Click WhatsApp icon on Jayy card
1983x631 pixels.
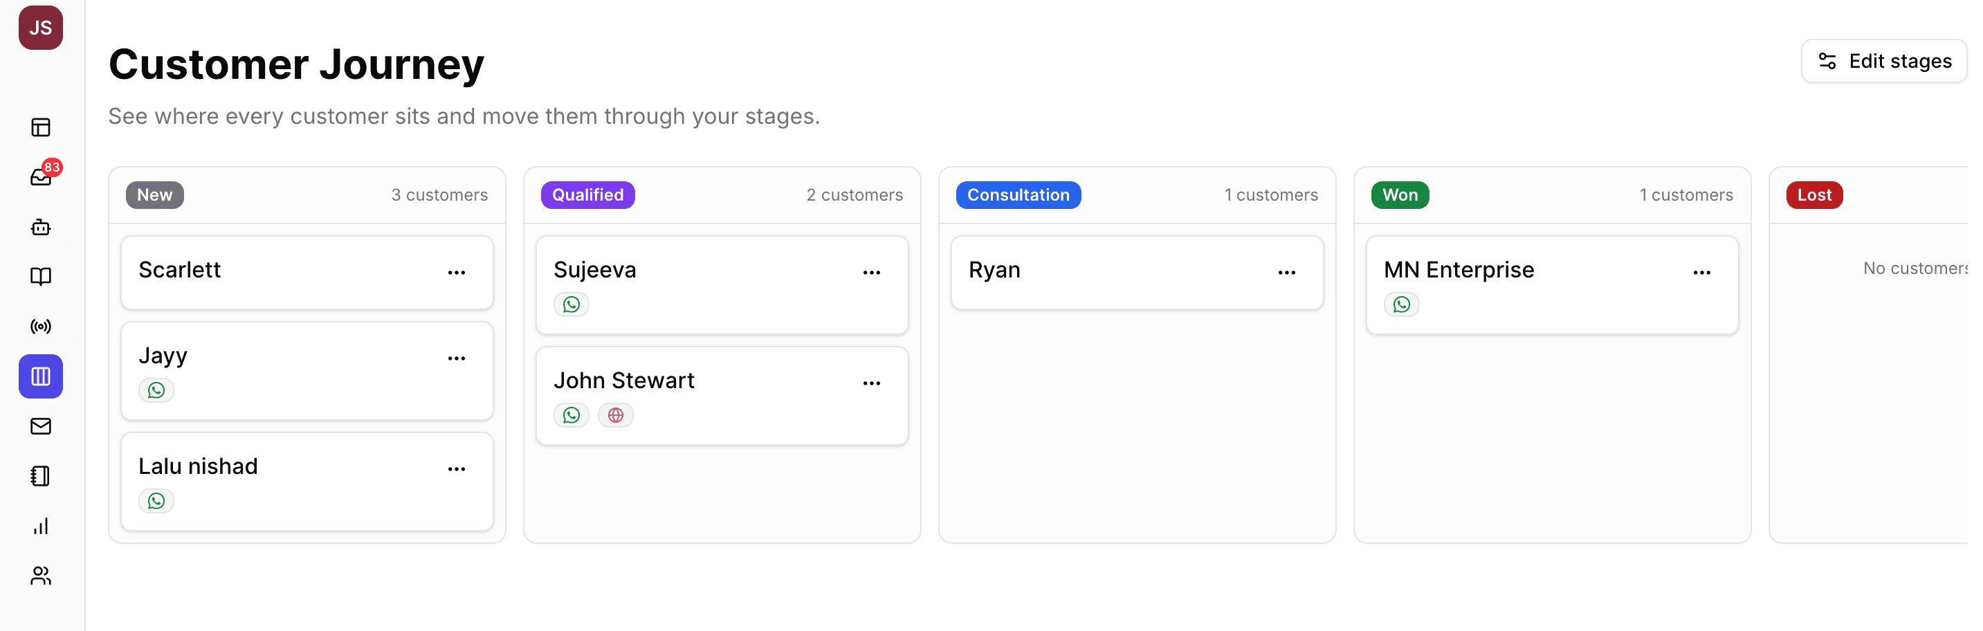[156, 390]
